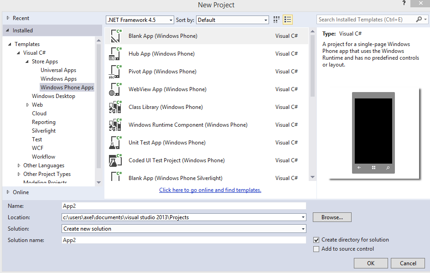430x273 pixels.
Task: Collapse the Installed section
Action: tap(7, 31)
